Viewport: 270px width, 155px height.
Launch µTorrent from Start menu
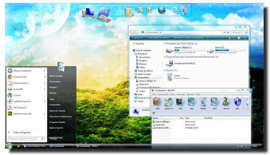[x=26, y=95]
